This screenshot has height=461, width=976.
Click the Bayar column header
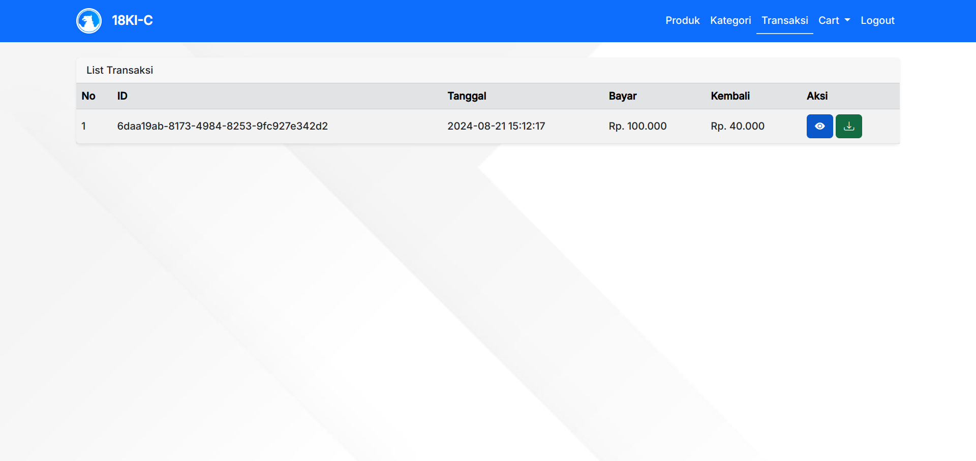click(x=622, y=96)
